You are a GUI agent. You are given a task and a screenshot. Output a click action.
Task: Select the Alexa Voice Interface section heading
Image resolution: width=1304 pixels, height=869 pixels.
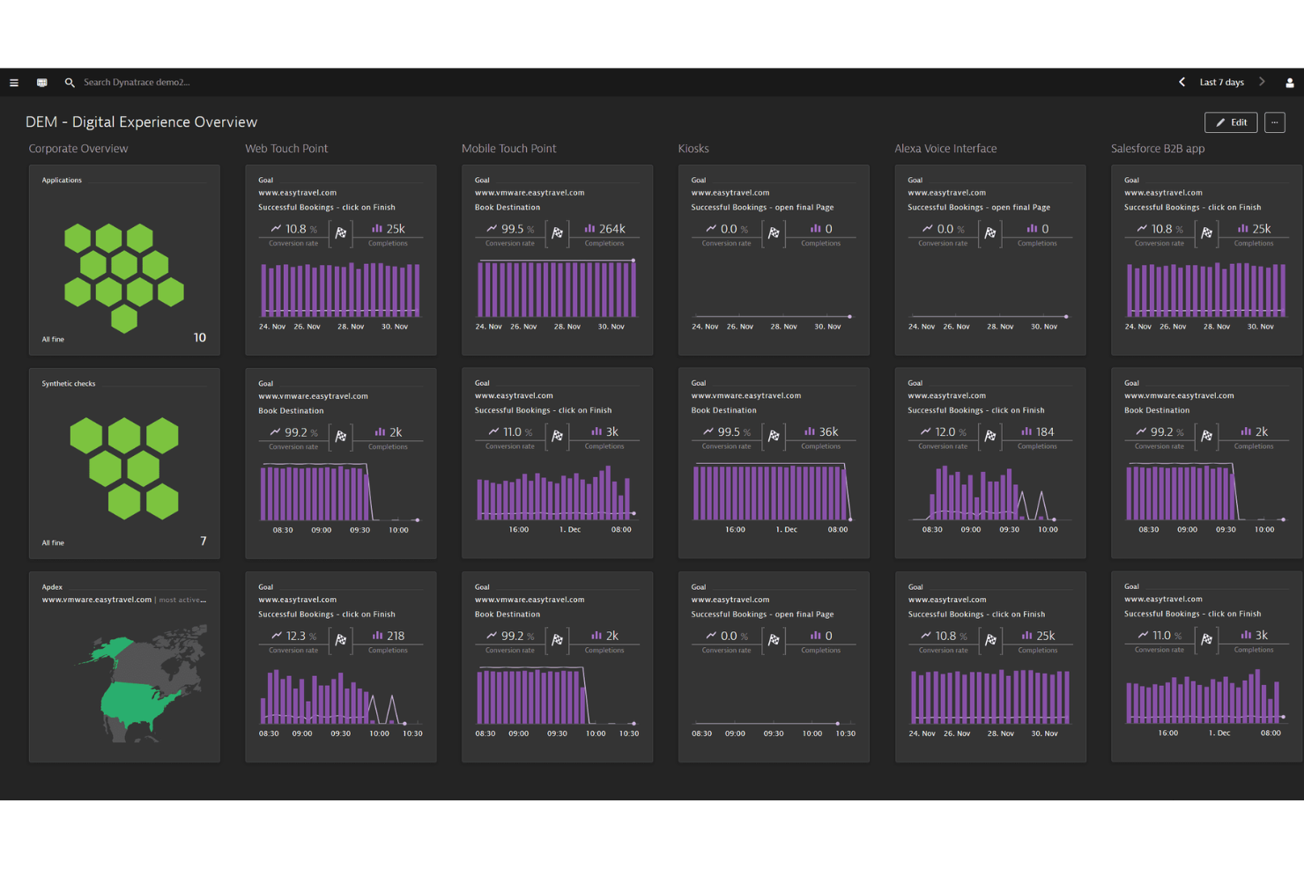click(945, 149)
